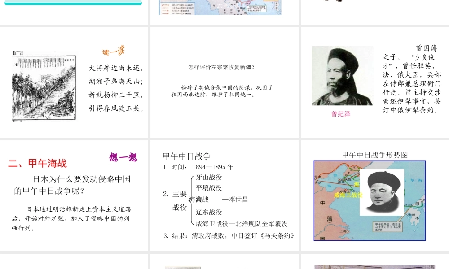Screen dimensions: 449x269
Task: Click the poem line 新栽杨柳三千里
Action: click(116, 95)
